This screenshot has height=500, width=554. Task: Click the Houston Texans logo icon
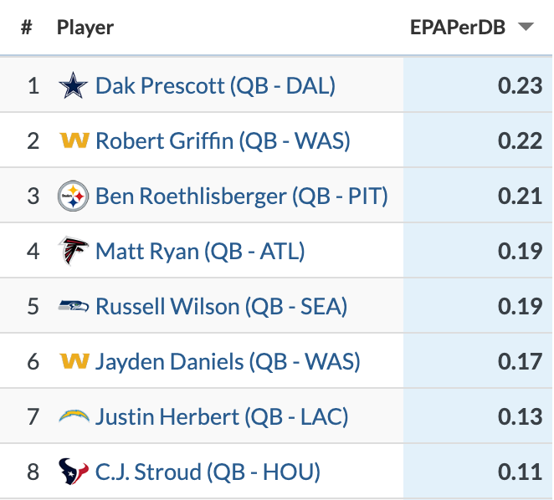(x=74, y=472)
